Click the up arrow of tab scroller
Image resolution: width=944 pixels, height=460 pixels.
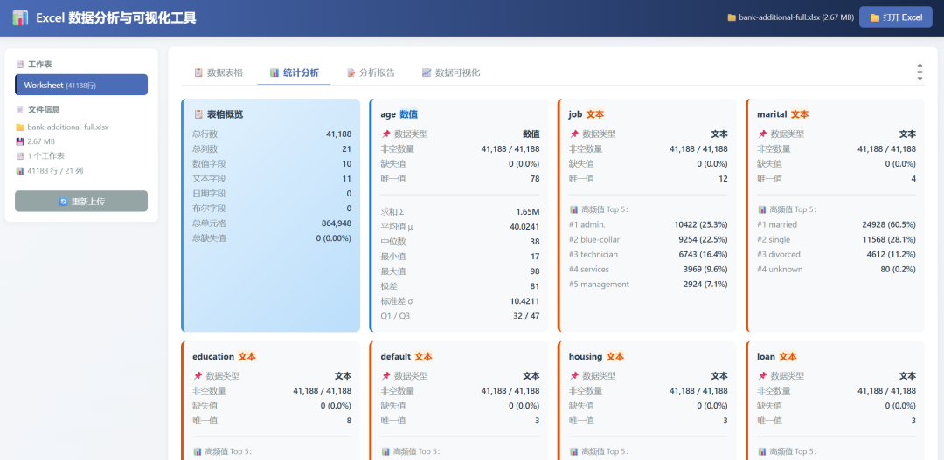coord(920,65)
